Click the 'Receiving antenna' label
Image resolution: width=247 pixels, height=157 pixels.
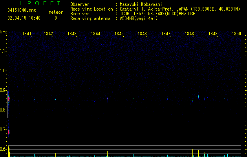click(90, 18)
